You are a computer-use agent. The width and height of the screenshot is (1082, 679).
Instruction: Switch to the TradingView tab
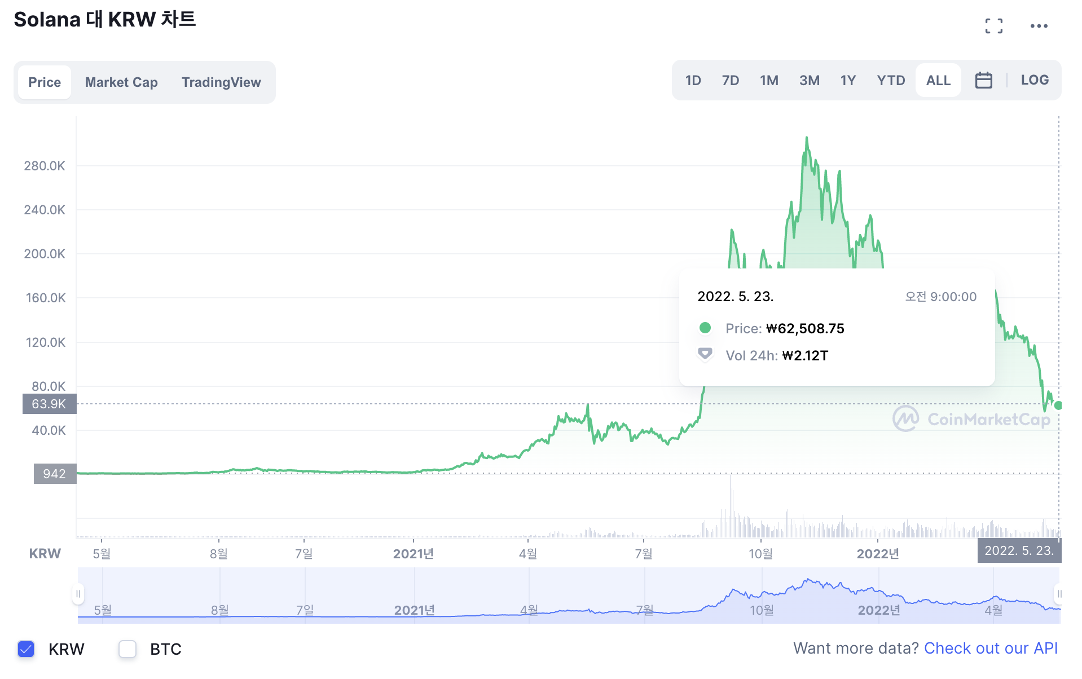[x=221, y=82]
